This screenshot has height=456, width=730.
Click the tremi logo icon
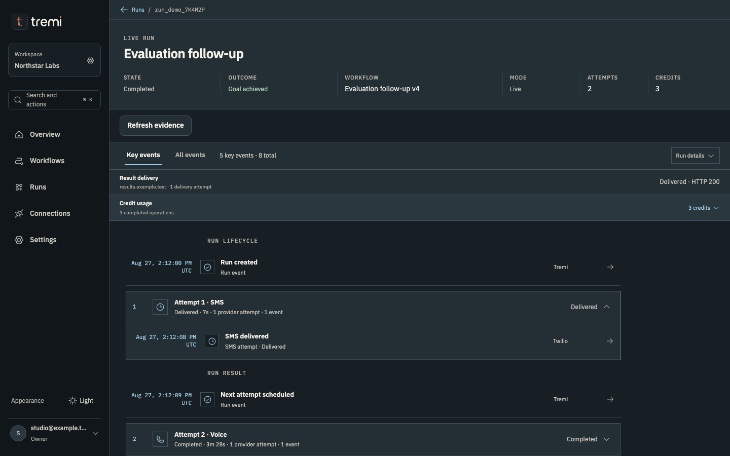(19, 22)
